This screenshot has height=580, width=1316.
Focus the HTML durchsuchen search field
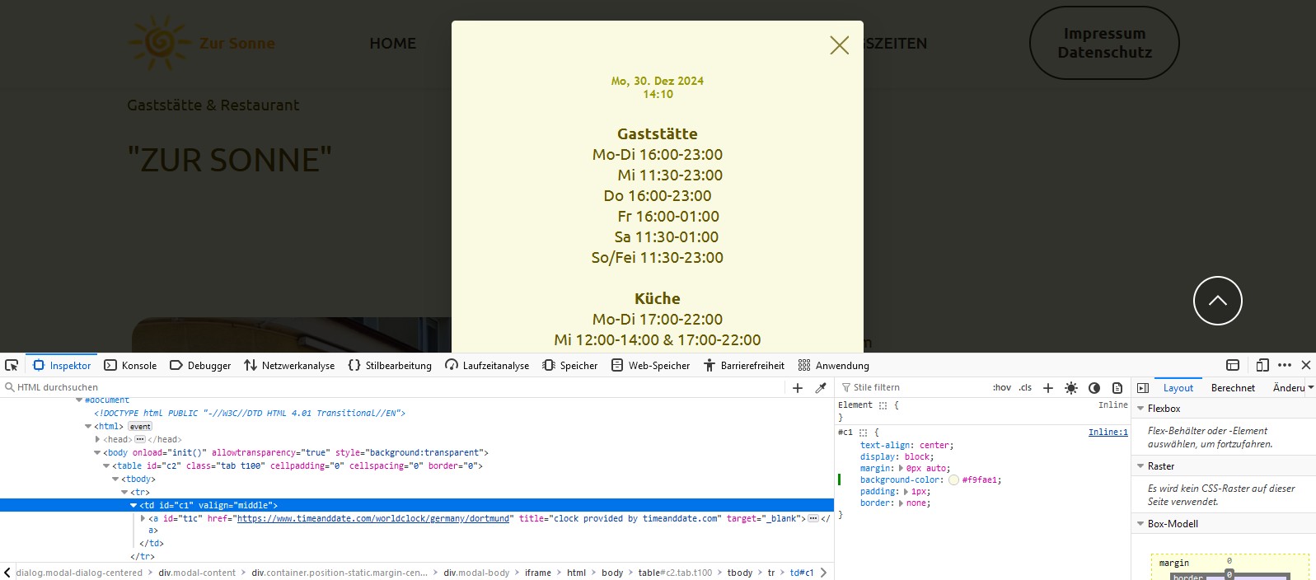coord(396,387)
